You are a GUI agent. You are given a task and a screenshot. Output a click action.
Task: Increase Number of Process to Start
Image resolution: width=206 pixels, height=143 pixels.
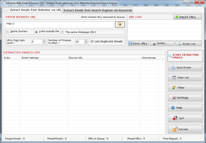(86, 41)
